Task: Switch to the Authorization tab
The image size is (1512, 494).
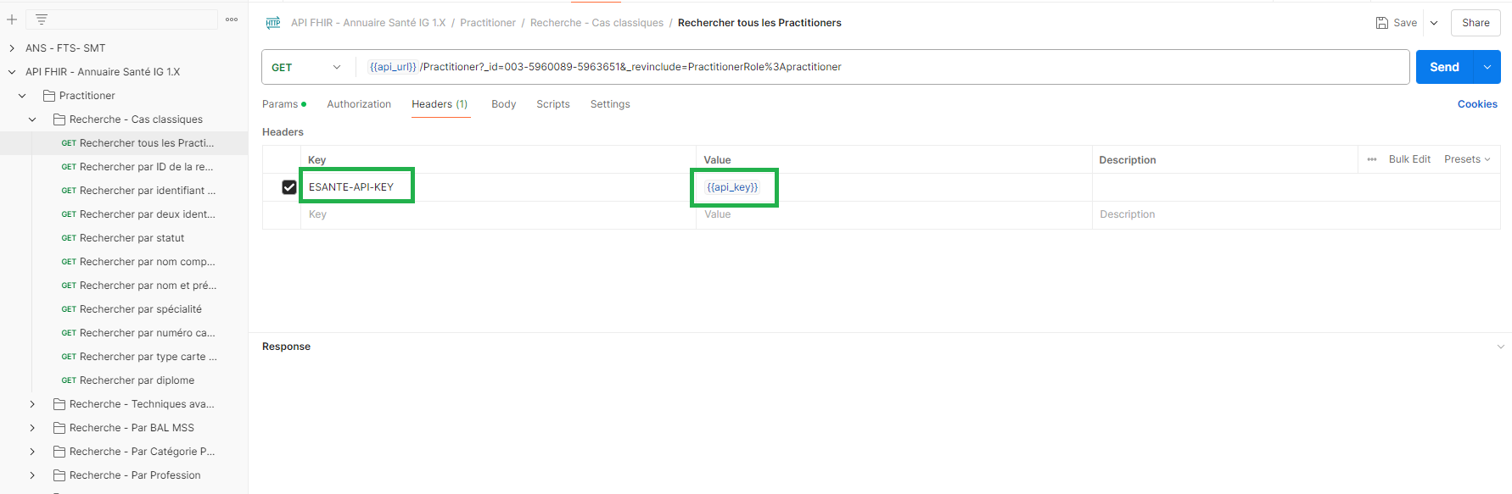Action: 359,104
